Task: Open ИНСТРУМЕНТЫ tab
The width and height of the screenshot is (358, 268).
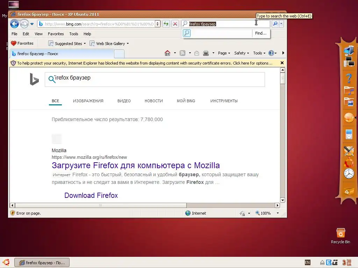Action: 224,101
